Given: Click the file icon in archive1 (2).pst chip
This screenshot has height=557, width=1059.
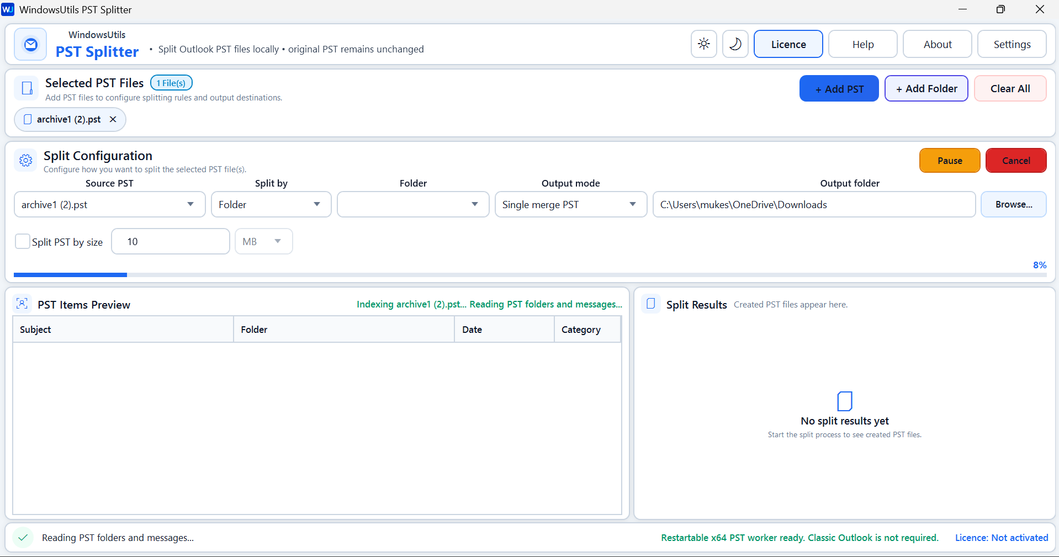Looking at the screenshot, I should (28, 119).
